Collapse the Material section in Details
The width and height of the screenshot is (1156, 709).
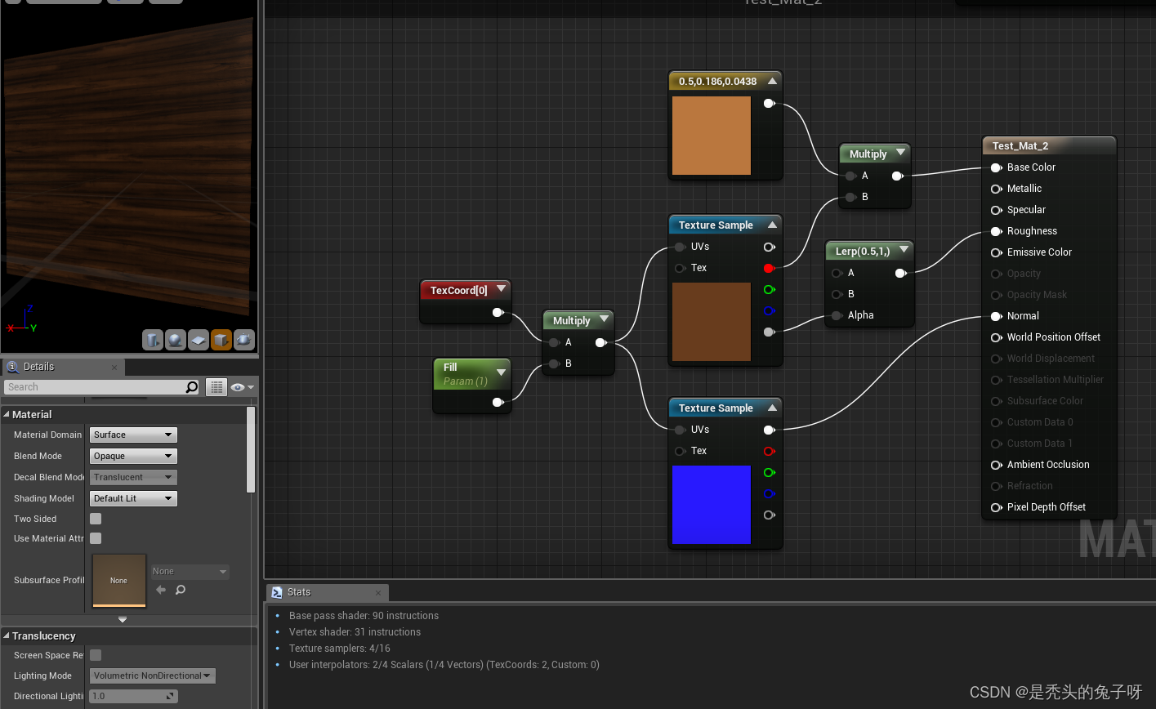point(8,414)
